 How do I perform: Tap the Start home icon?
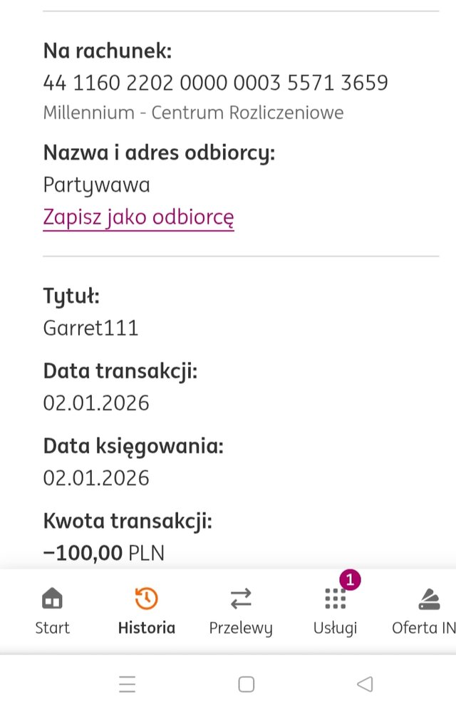(52, 599)
